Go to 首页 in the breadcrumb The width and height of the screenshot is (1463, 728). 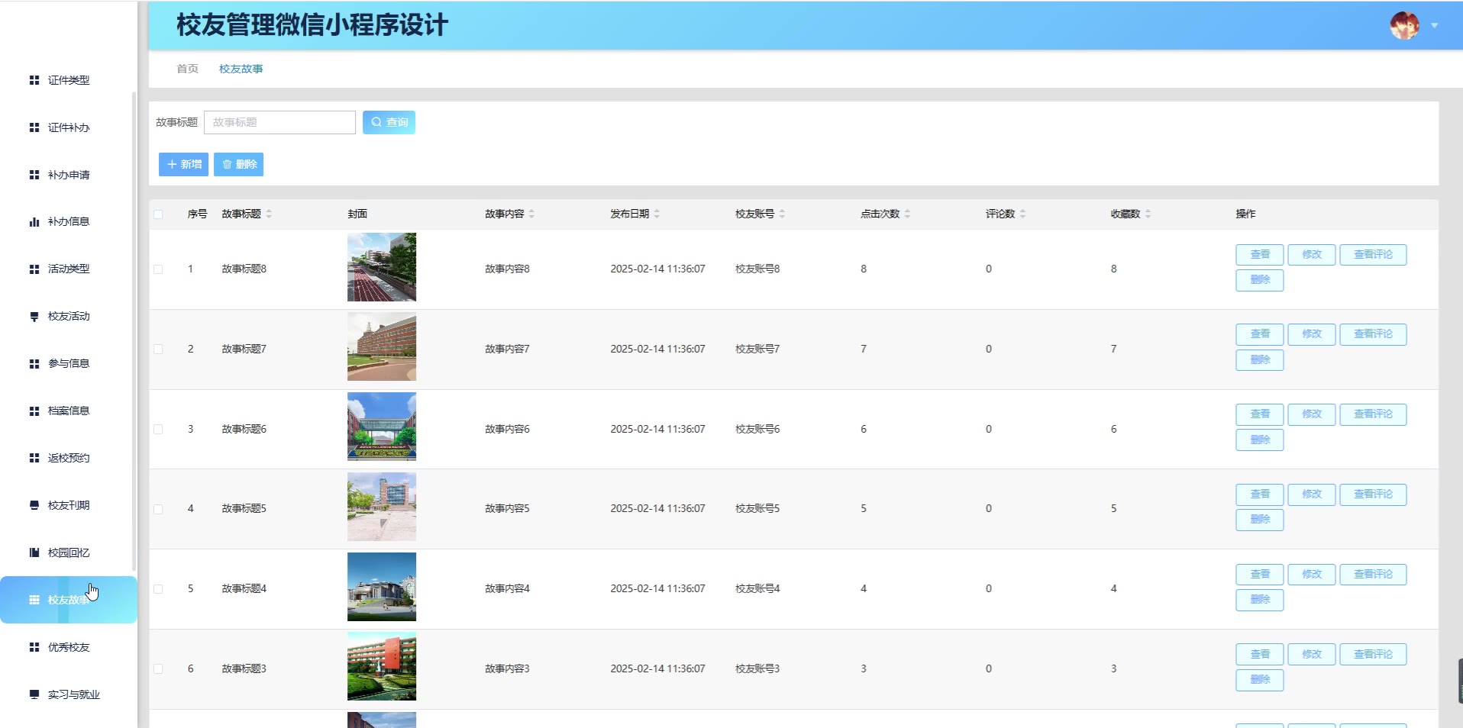(x=187, y=69)
